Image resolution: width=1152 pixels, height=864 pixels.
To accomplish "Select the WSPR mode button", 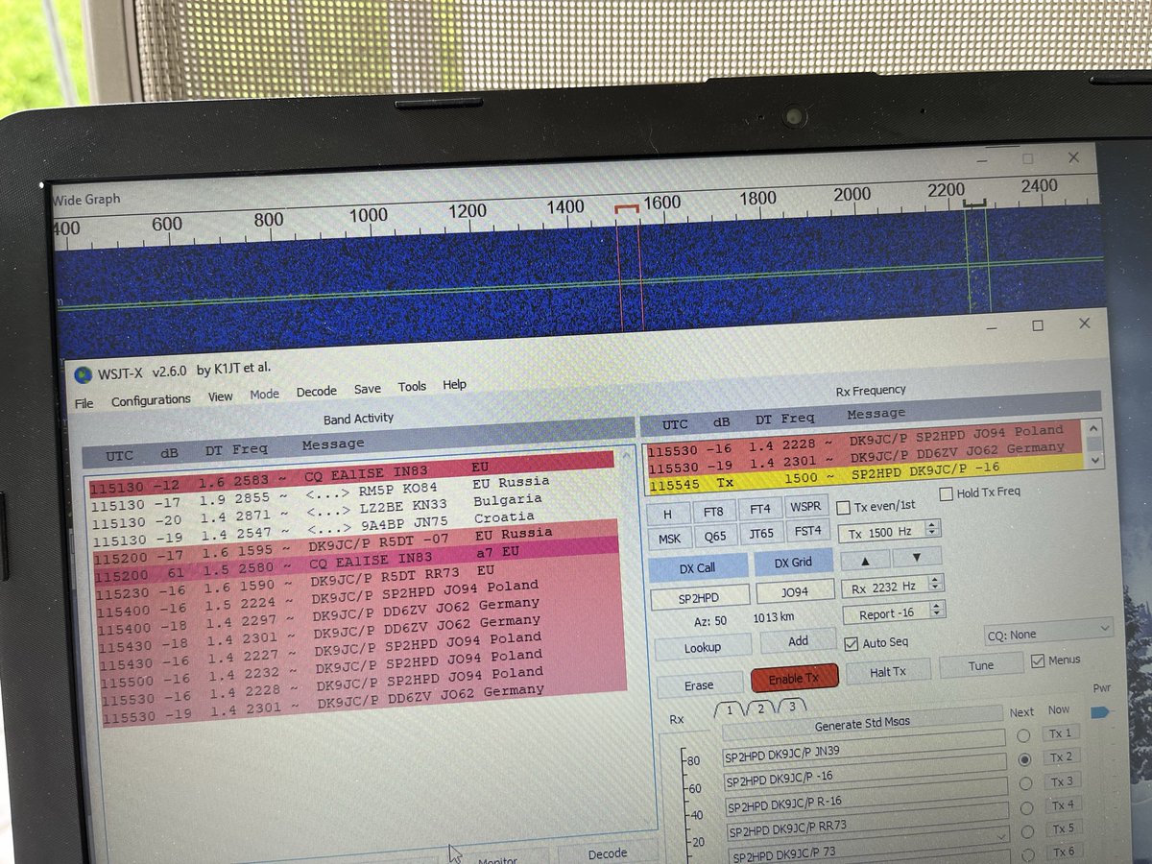I will click(804, 506).
